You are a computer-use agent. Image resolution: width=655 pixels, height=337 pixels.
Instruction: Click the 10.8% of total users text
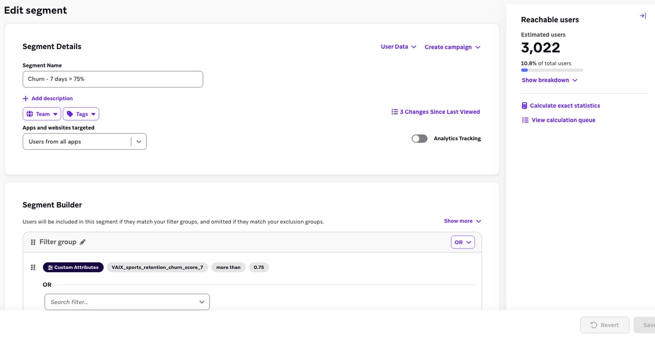546,63
